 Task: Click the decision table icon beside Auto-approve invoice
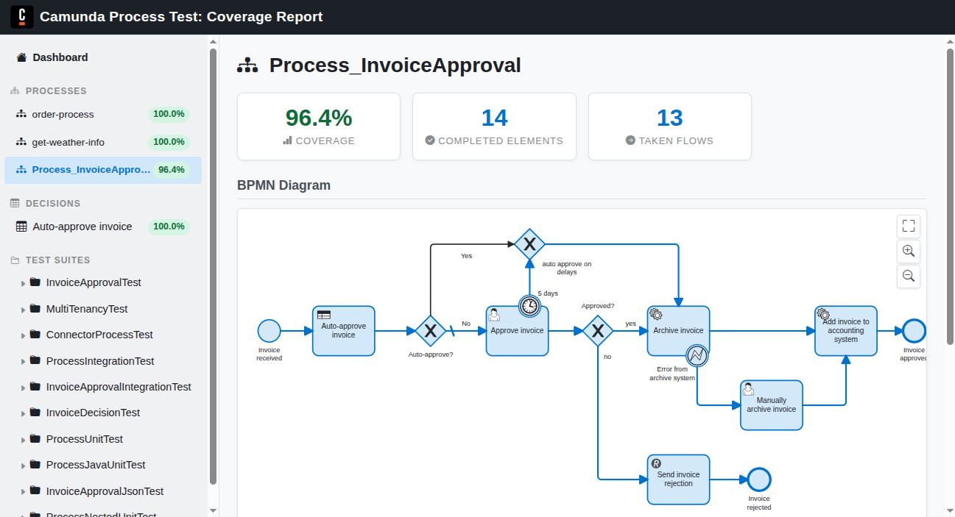coord(21,227)
